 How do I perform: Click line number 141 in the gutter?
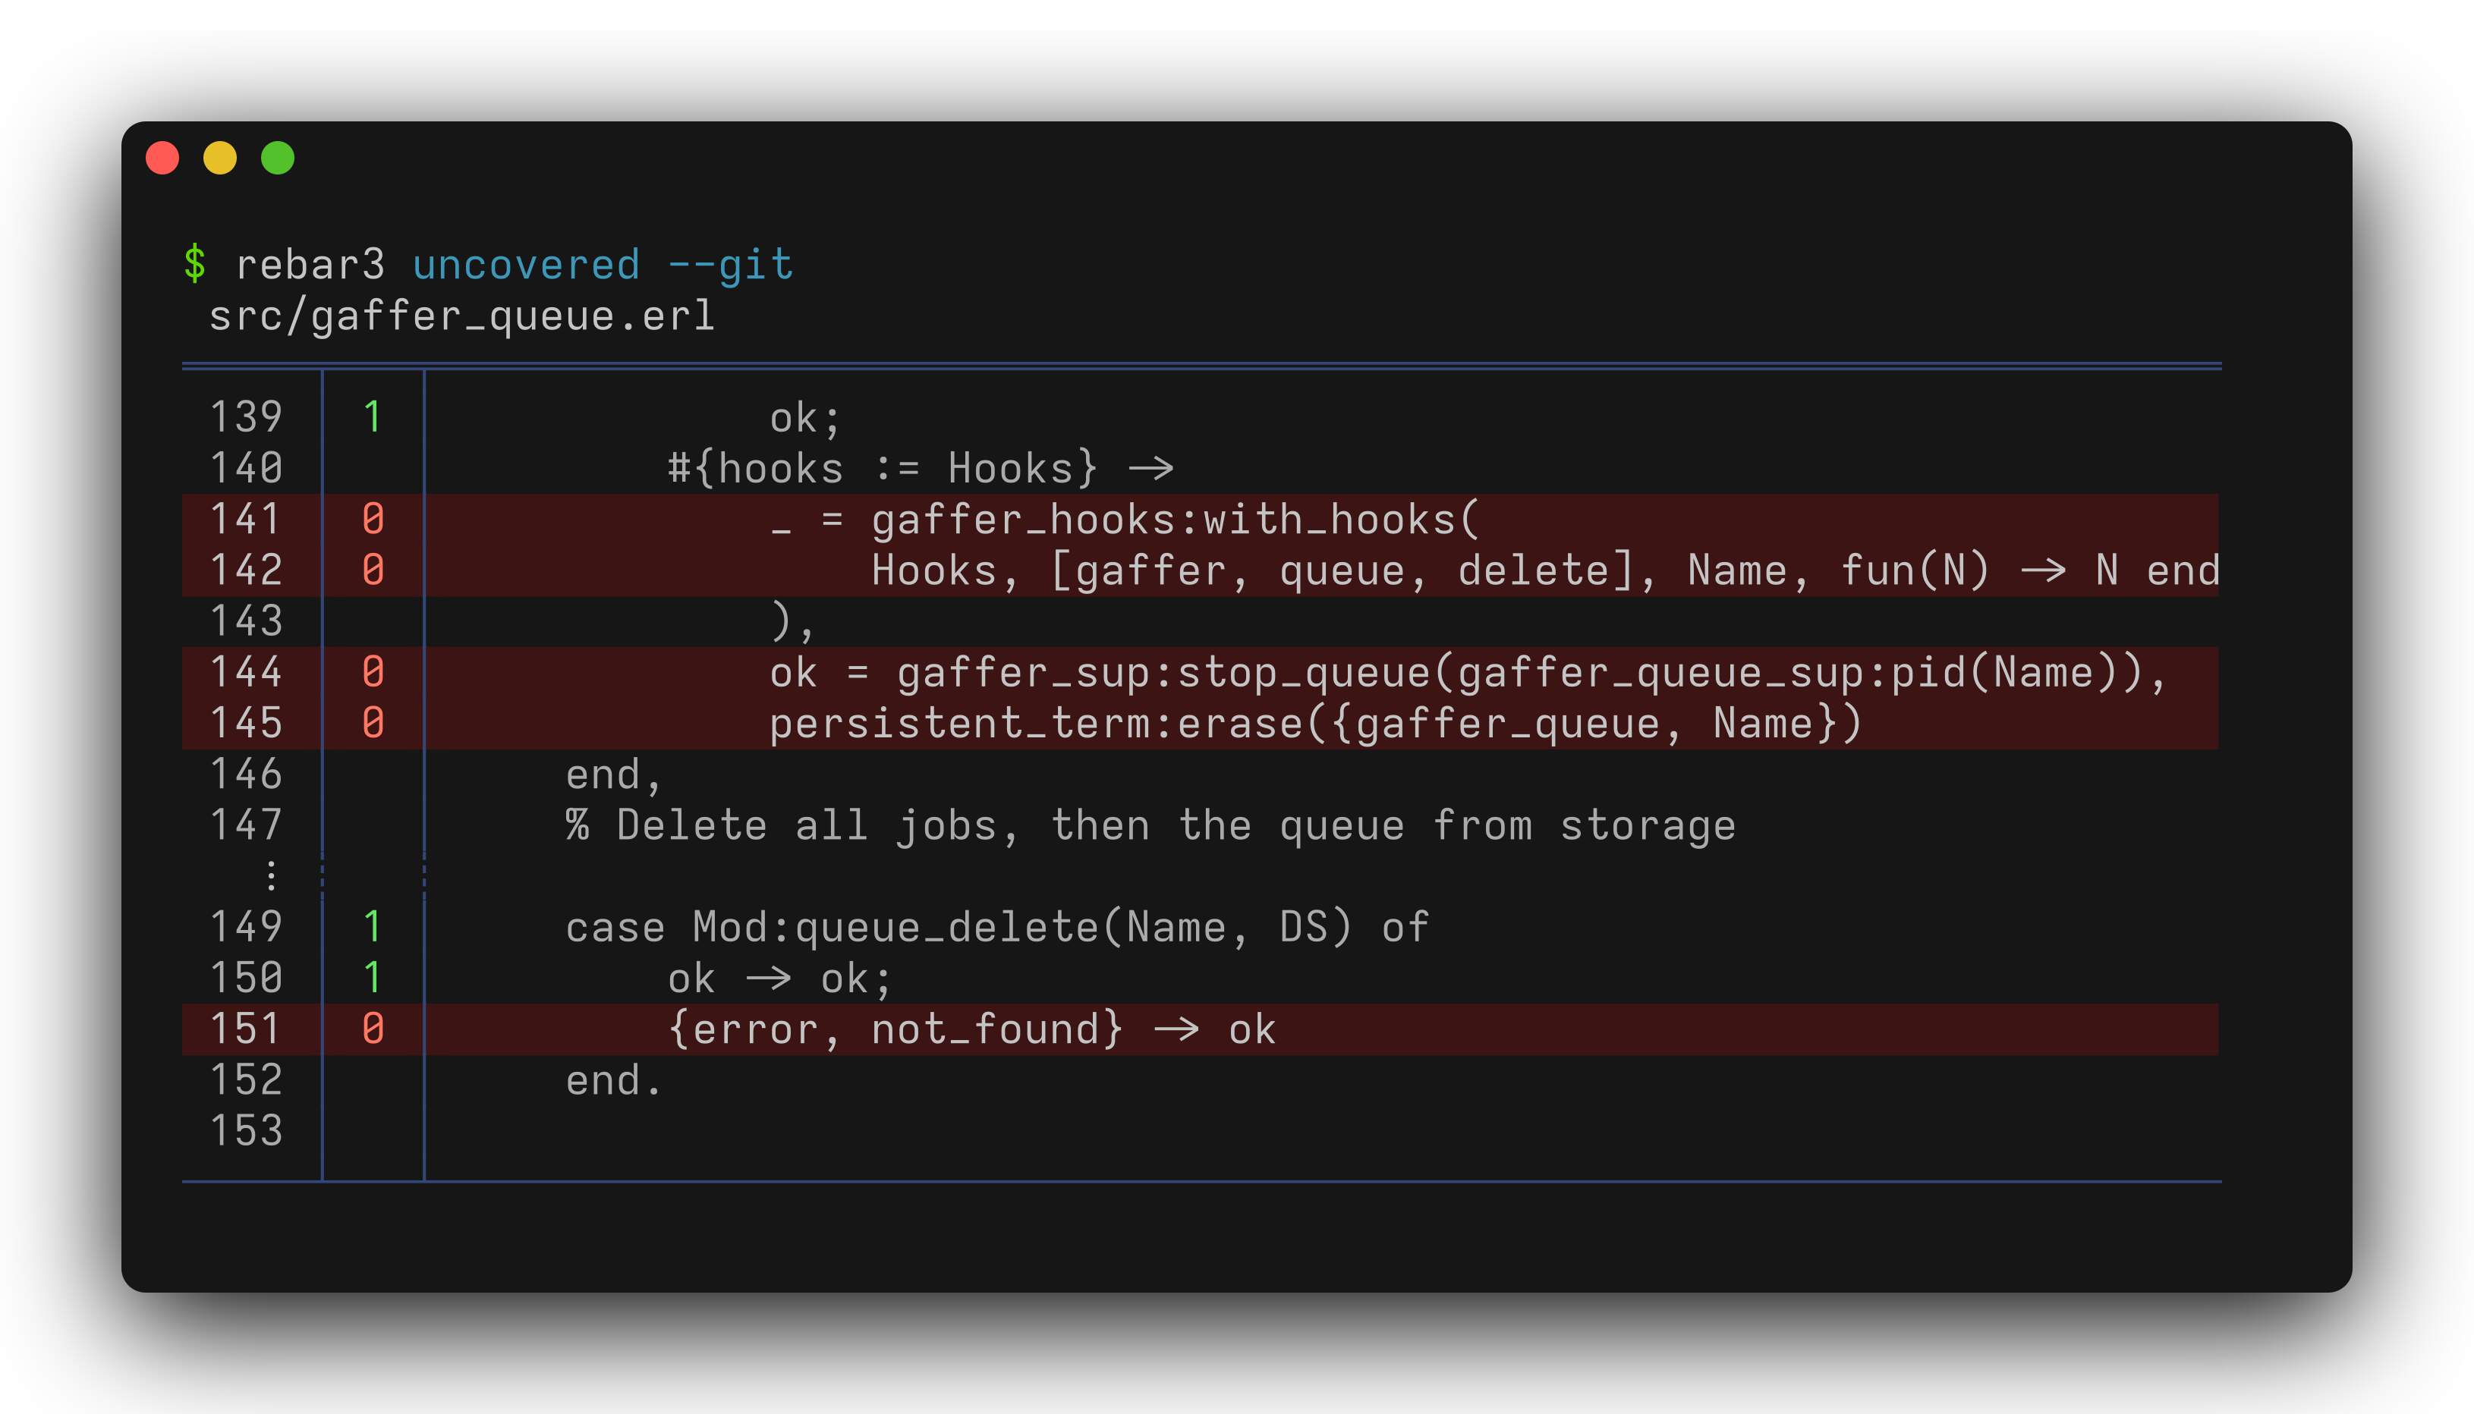246,519
